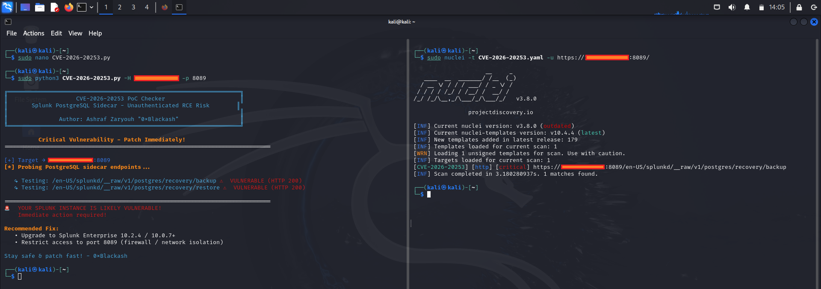Open the Actions menu
Image resolution: width=821 pixels, height=289 pixels.
[x=34, y=33]
